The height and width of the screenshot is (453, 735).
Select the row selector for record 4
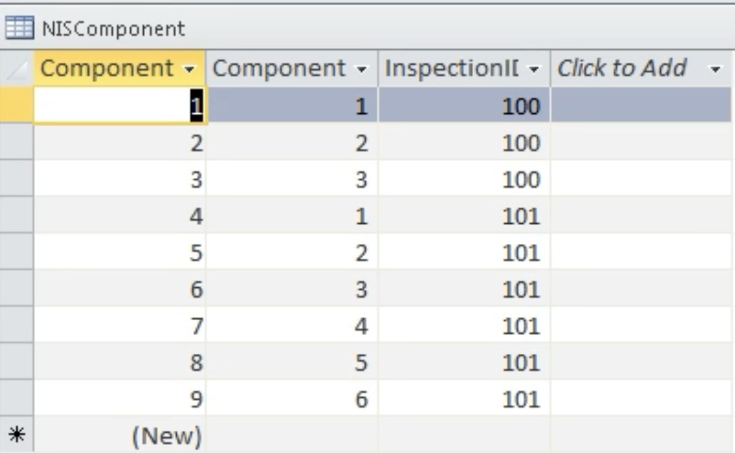pos(17,215)
